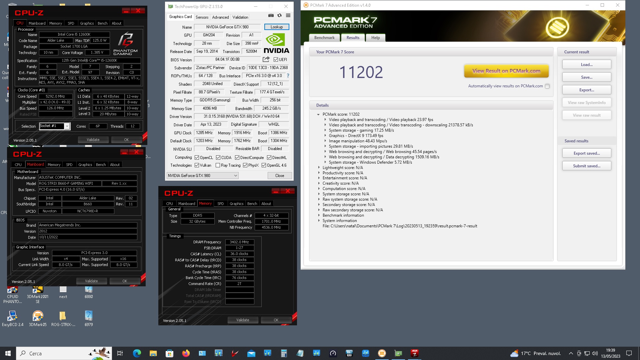Click the PCMark Export... button
This screenshot has width=640, height=360.
(586, 90)
